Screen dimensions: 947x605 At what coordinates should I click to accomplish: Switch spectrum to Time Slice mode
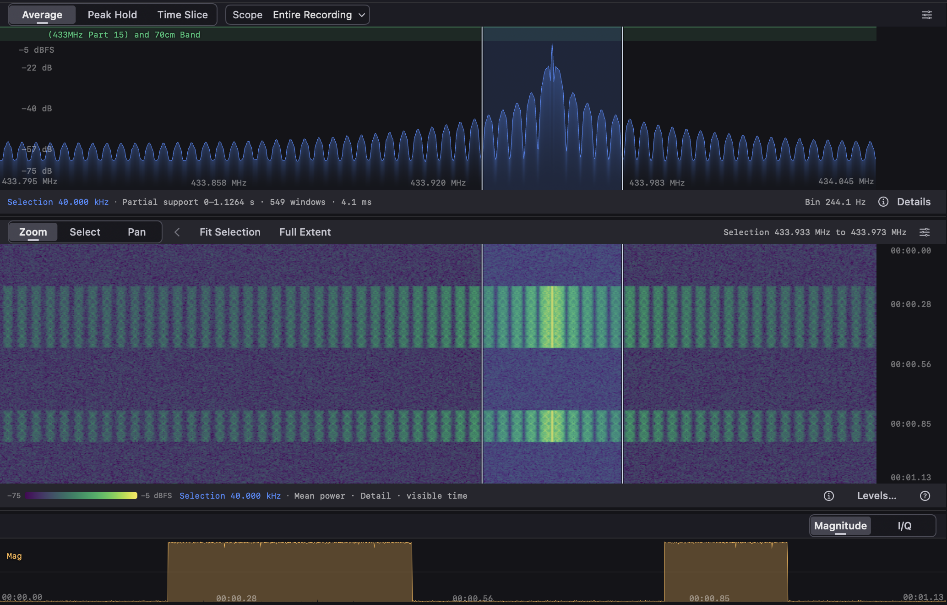click(182, 15)
